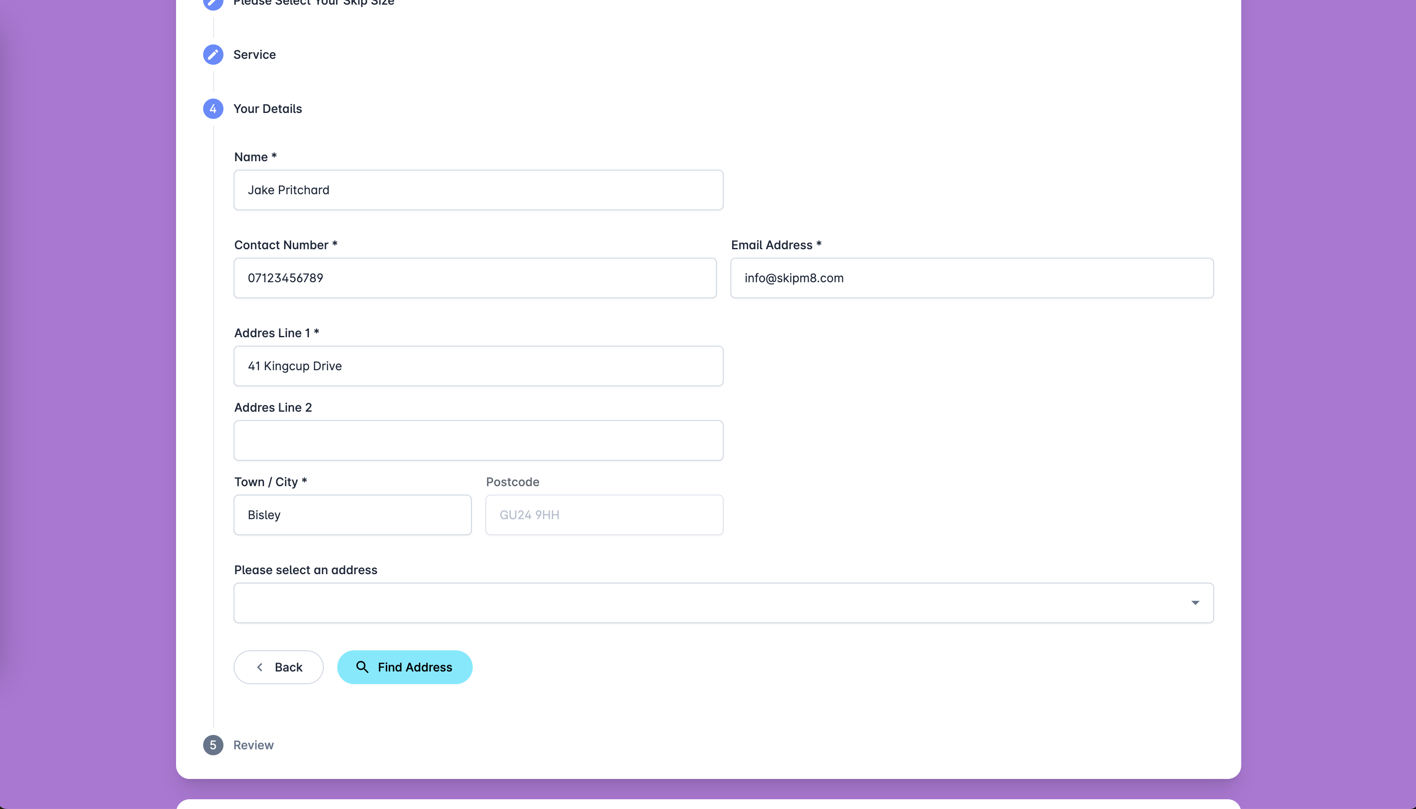
Task: Click the step 4 circle icon
Action: click(213, 109)
